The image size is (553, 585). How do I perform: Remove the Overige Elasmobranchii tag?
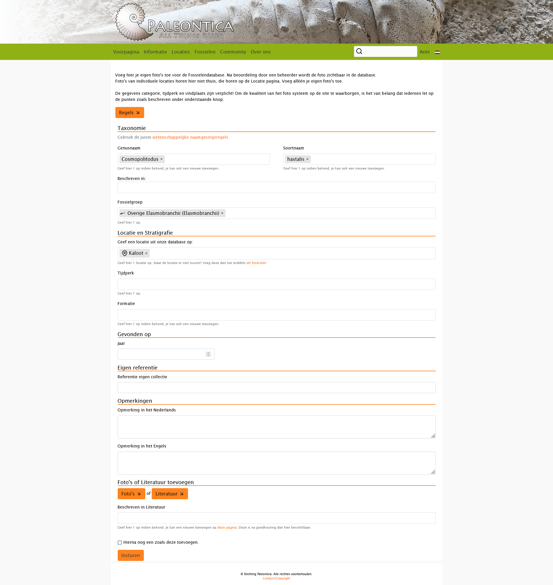click(x=222, y=213)
